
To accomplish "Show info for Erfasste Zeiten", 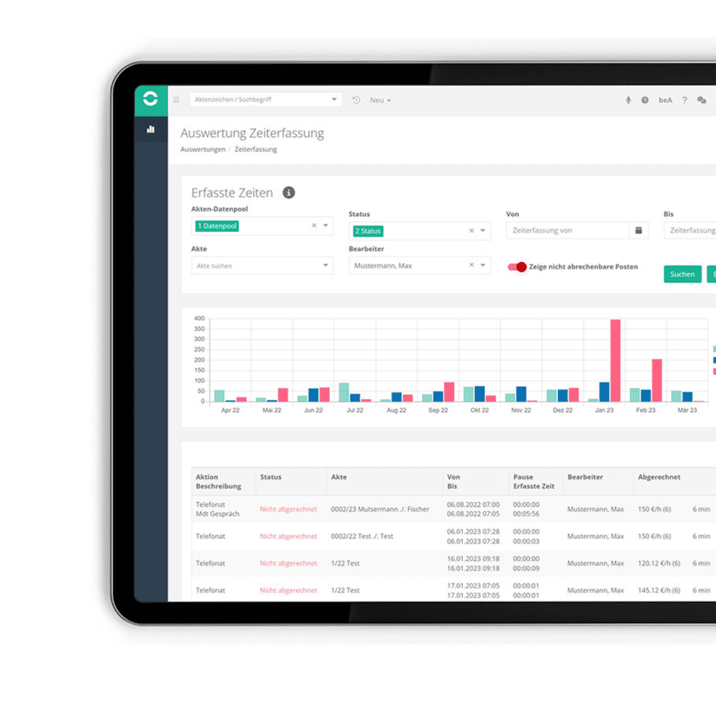I will coord(289,193).
